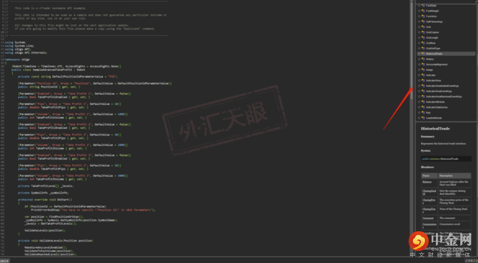
Task: Click the 'namespace cAlgo' code line
Action: tap(17, 59)
